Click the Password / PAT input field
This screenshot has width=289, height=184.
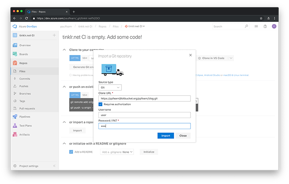[x=144, y=126]
